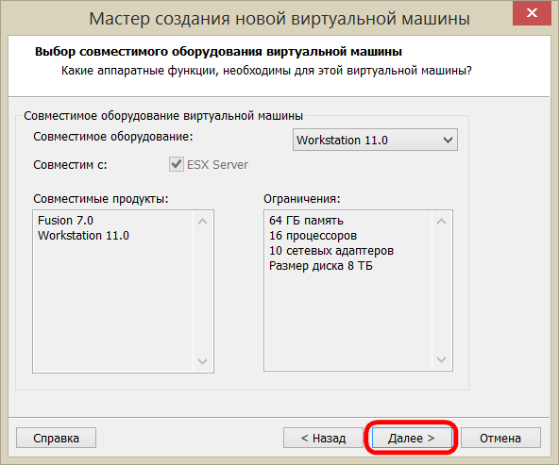Click up arrow of limitations list scrollbar

(441, 222)
